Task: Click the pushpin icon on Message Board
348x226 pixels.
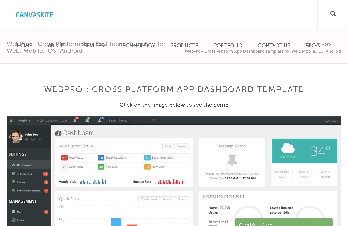Action: 232,161
